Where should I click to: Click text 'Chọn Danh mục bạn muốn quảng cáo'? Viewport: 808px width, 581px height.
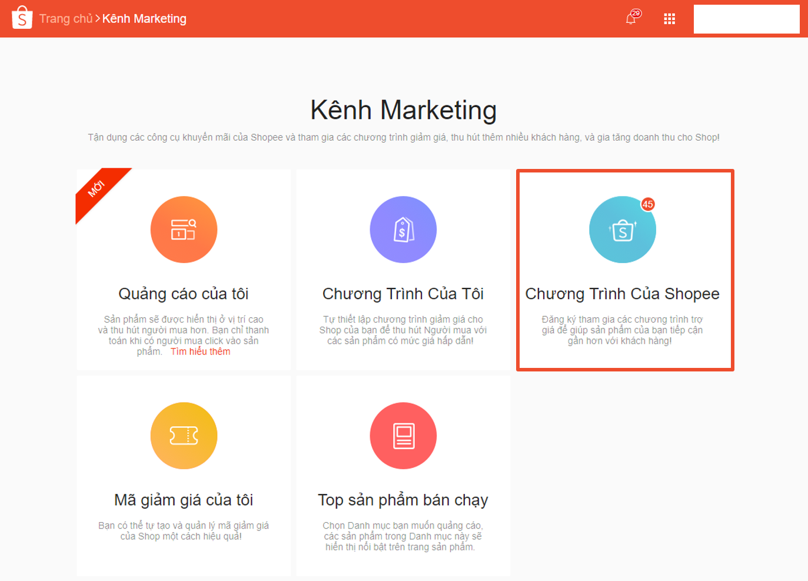pos(403,526)
